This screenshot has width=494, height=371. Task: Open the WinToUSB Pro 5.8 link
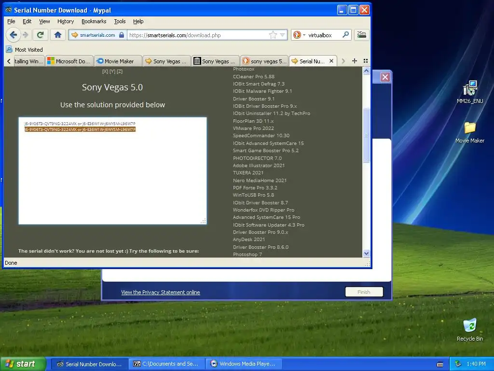click(x=253, y=195)
